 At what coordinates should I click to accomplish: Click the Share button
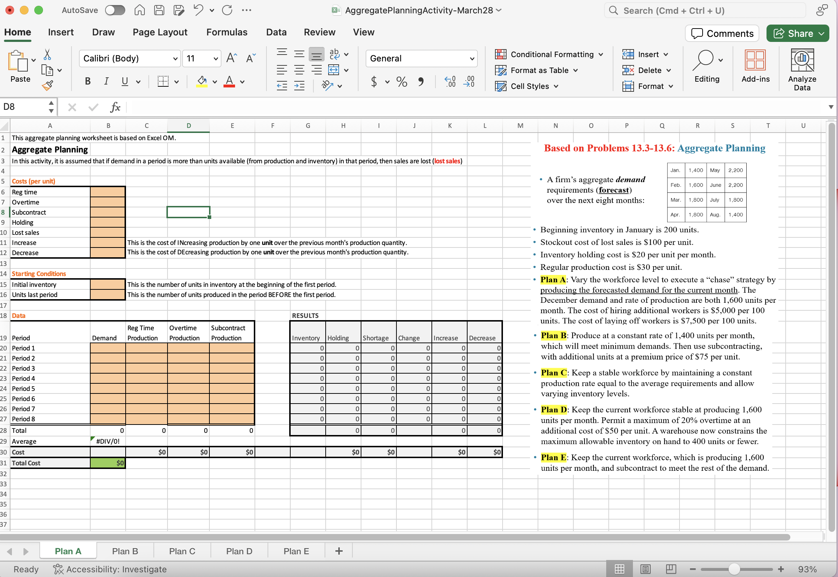click(798, 33)
